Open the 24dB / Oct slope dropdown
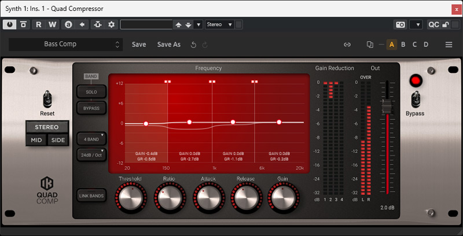Screen dimensions: 463x236 click(91, 154)
